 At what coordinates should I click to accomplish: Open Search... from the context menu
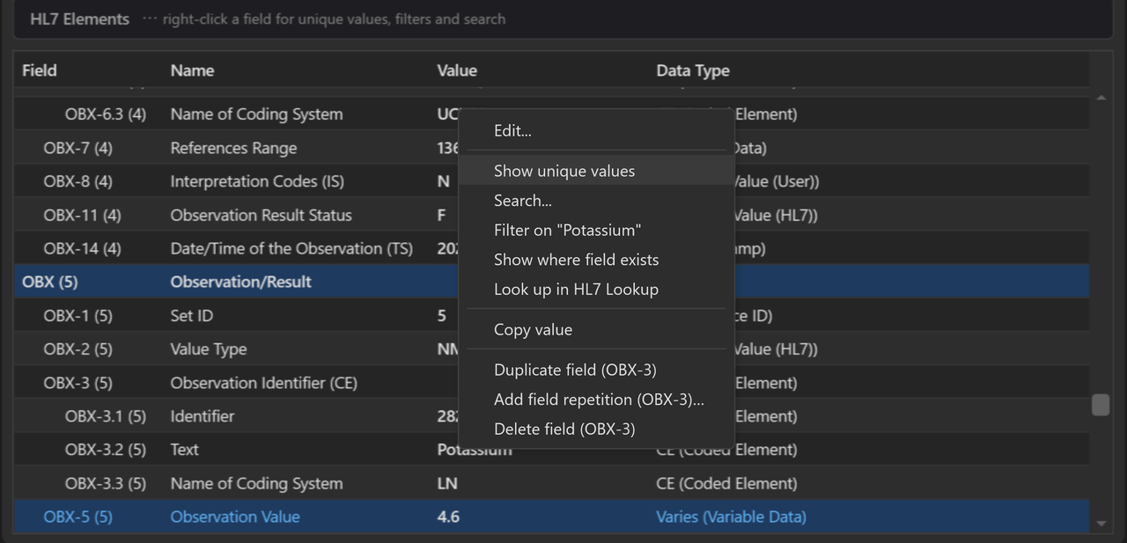pyautogui.click(x=596, y=201)
